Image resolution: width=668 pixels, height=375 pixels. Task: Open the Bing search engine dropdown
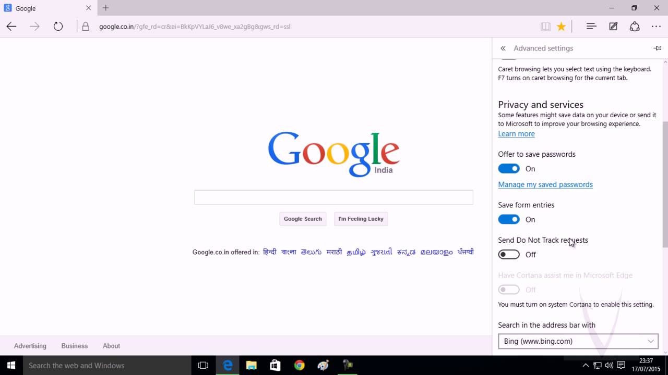click(x=578, y=341)
